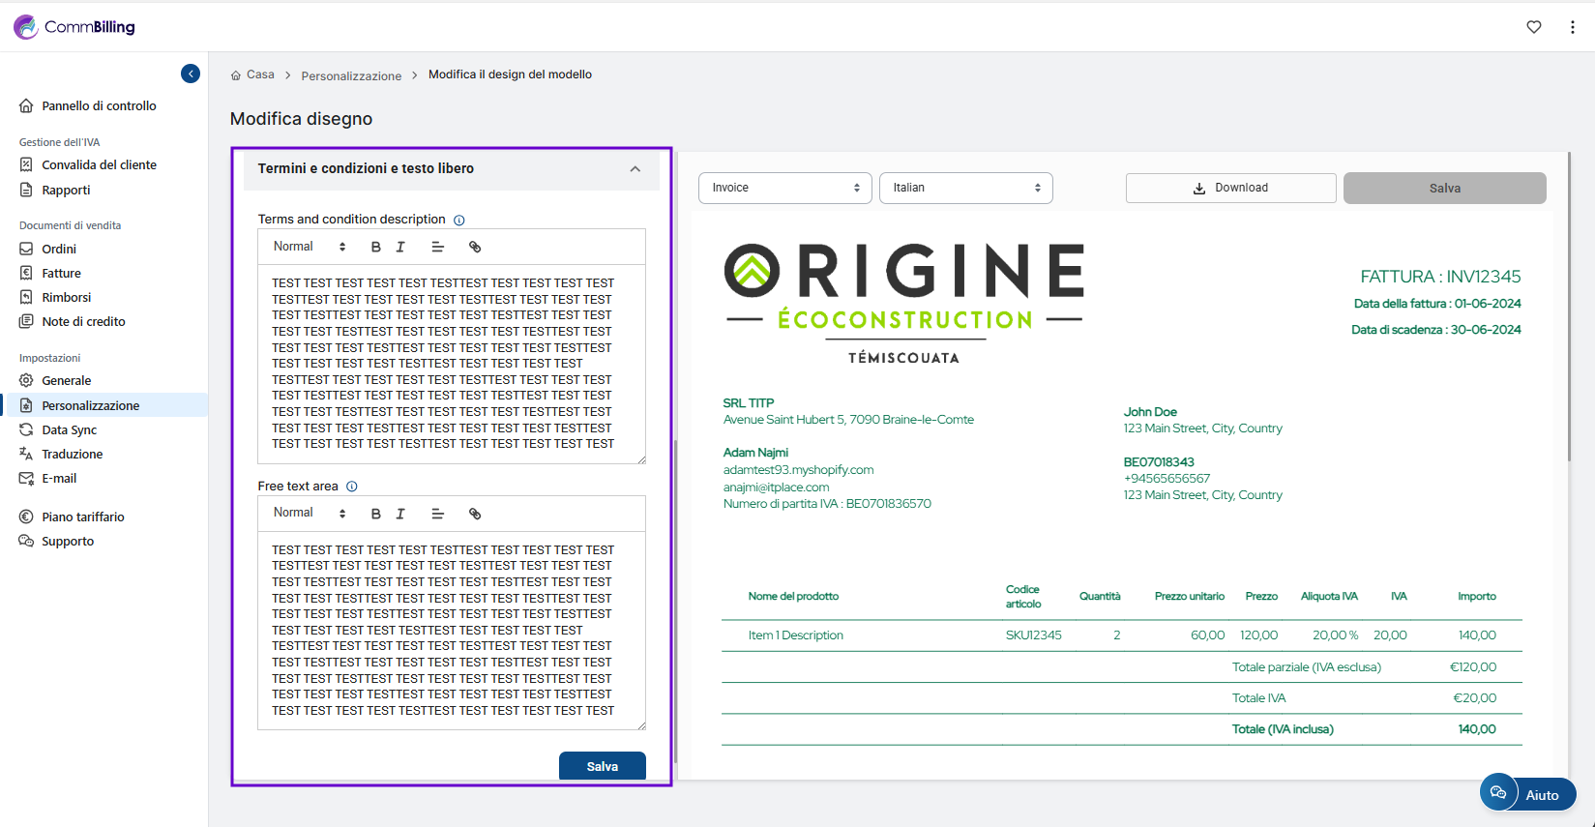
Task: Click Italic icon in Free text editor
Action: [400, 514]
